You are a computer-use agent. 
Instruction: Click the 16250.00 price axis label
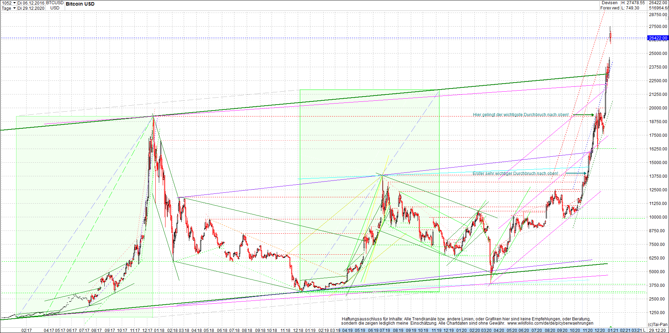[x=658, y=149]
